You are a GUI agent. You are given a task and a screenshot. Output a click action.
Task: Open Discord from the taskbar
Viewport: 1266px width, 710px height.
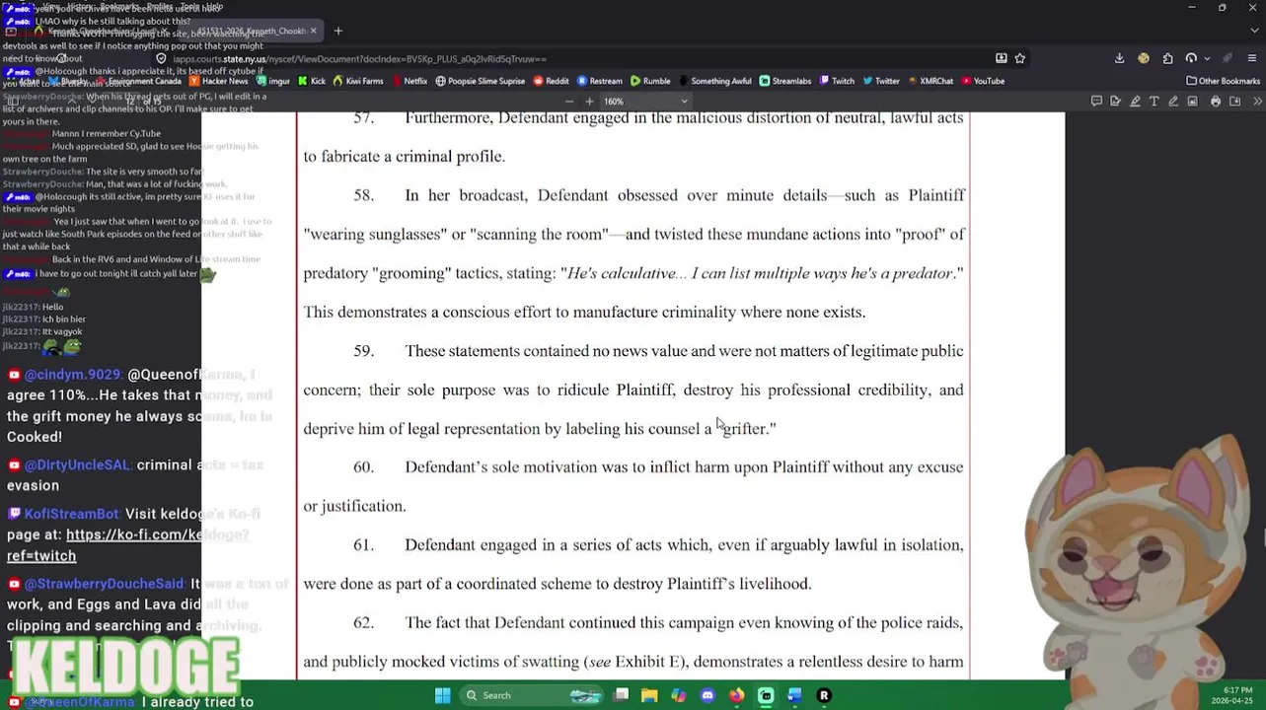[707, 696]
